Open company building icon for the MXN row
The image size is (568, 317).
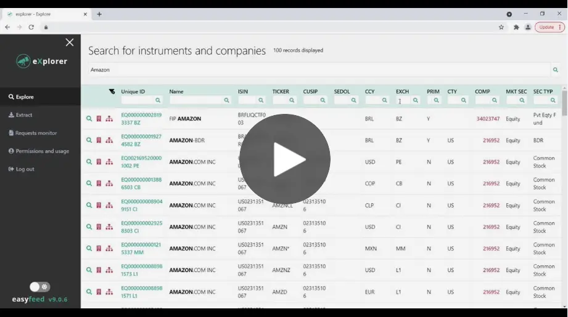tap(99, 249)
